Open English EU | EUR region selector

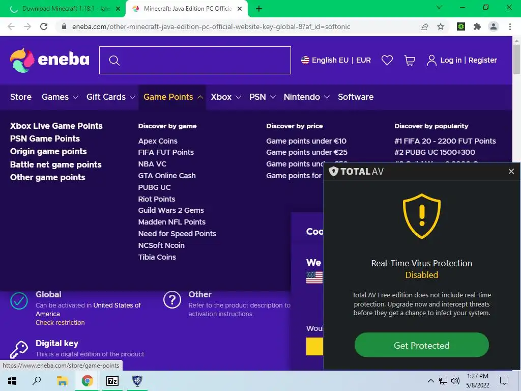tap(336, 60)
